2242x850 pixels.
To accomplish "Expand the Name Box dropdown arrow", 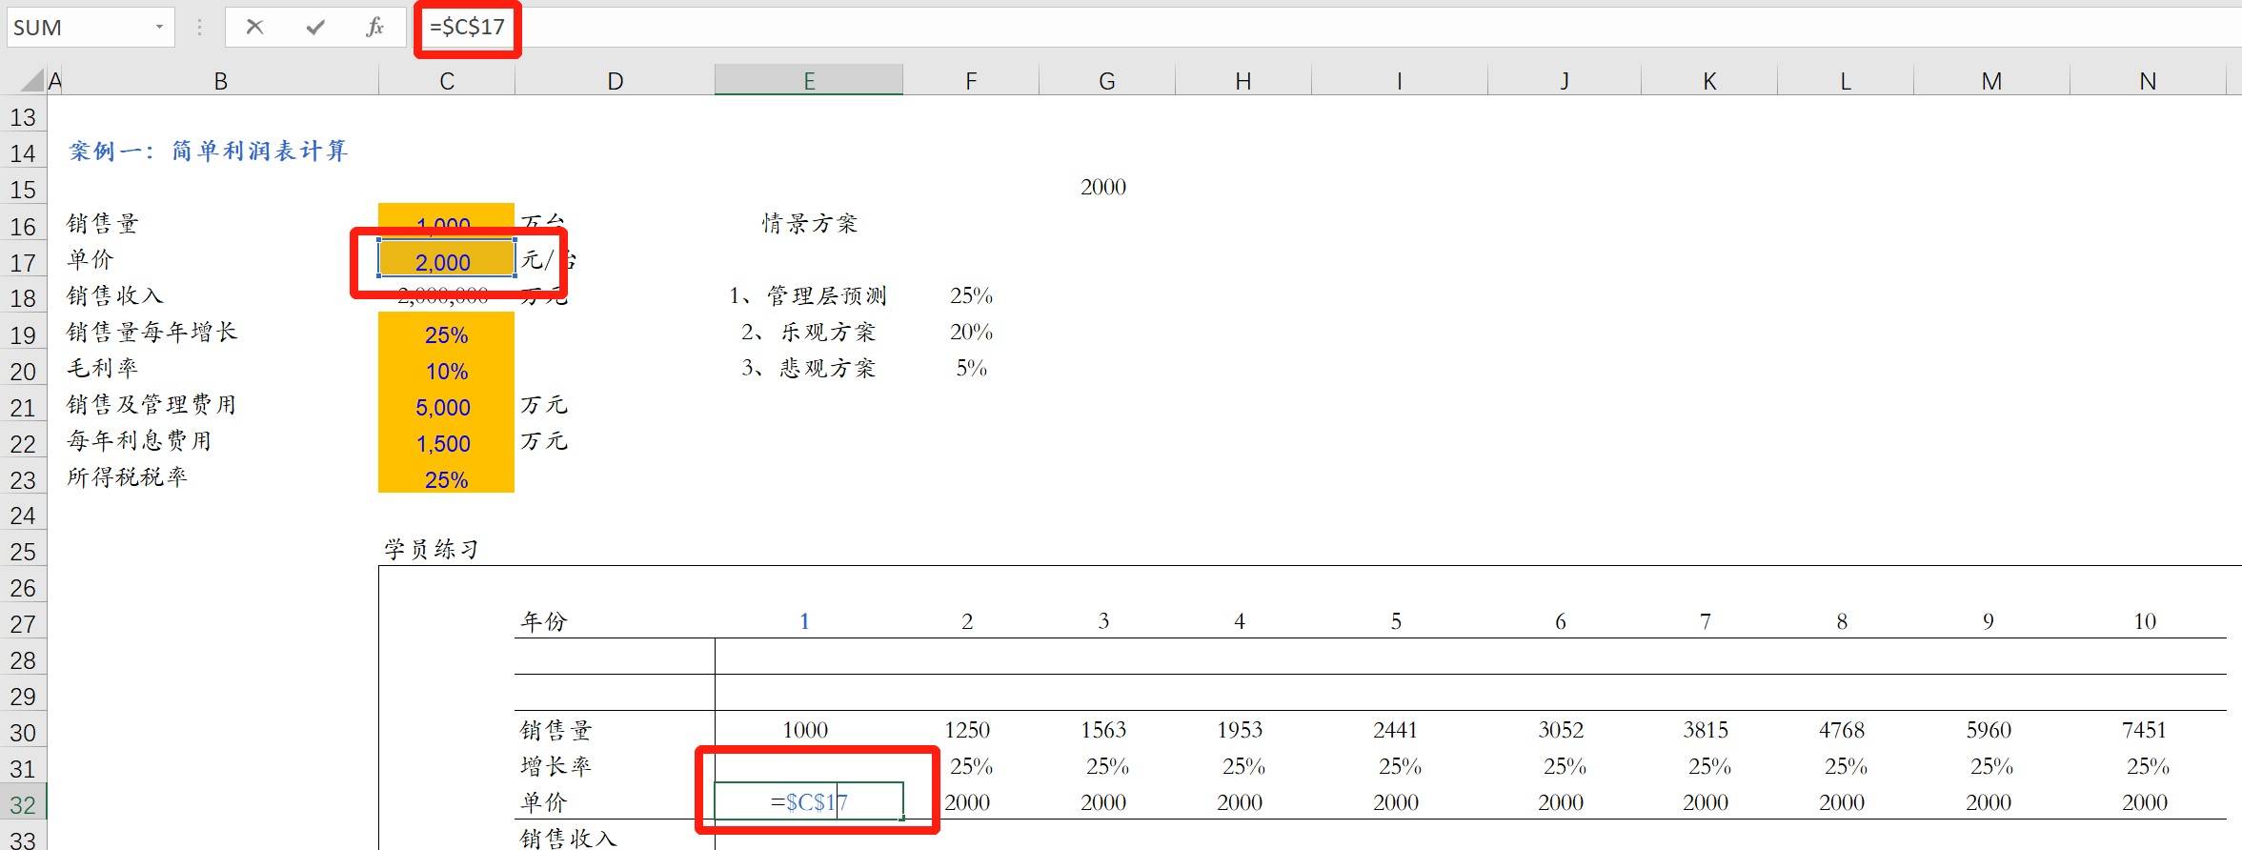I will [x=159, y=28].
